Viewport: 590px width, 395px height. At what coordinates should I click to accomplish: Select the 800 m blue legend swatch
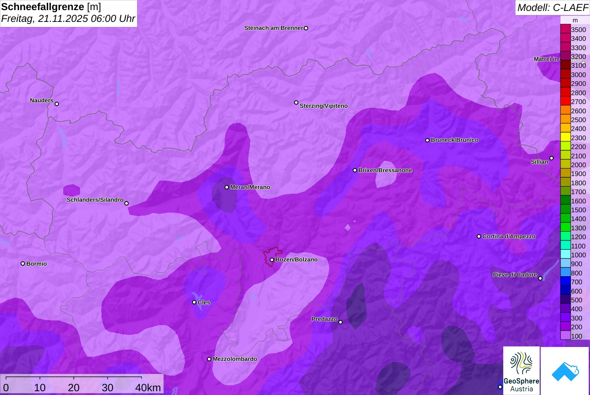pos(565,272)
